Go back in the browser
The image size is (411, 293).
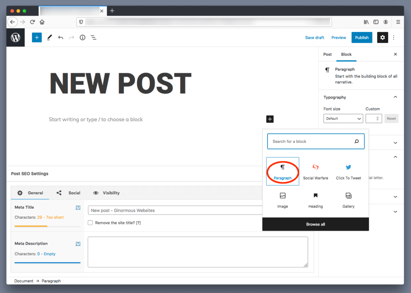(13, 22)
